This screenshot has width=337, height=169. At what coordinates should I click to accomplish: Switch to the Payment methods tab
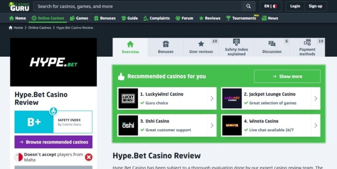(307, 47)
